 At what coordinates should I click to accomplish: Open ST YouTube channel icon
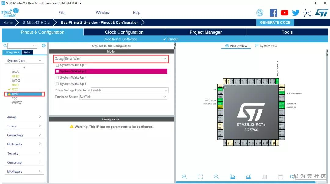pyautogui.click(x=284, y=13)
